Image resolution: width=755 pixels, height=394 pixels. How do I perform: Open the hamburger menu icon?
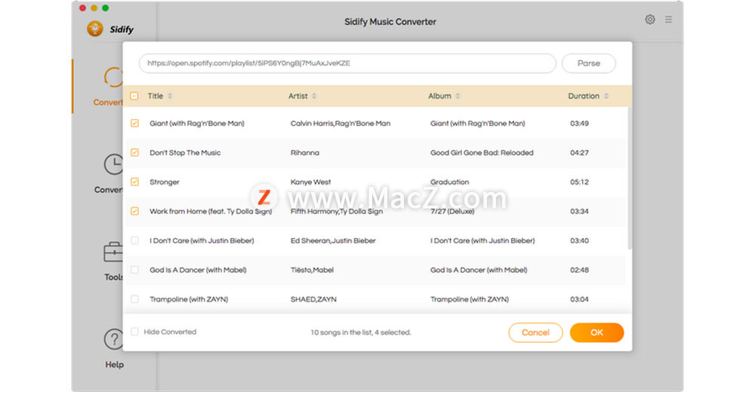(x=668, y=20)
